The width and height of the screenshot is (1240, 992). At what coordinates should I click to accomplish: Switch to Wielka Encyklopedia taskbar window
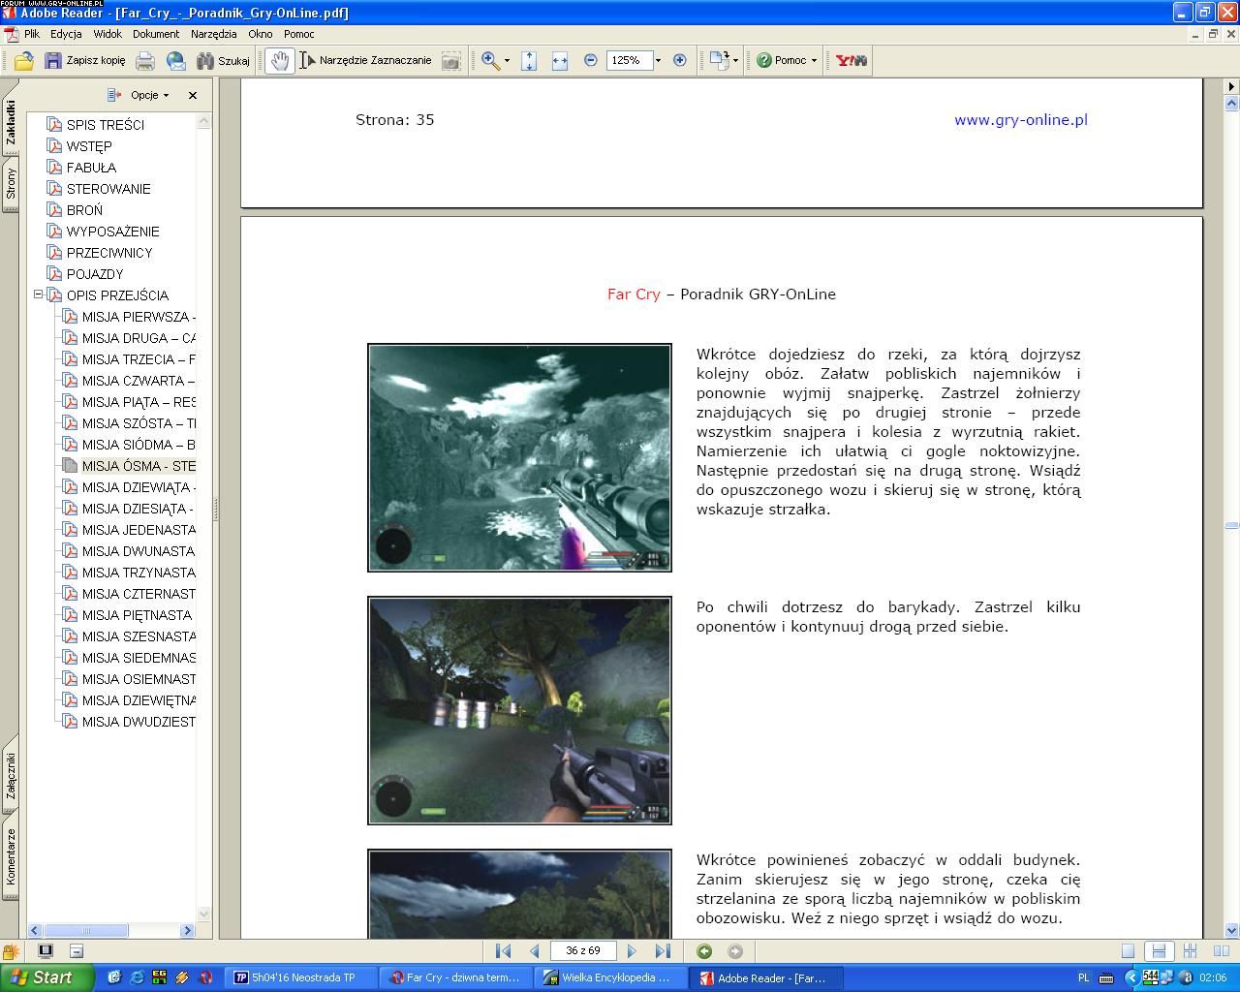610,977
